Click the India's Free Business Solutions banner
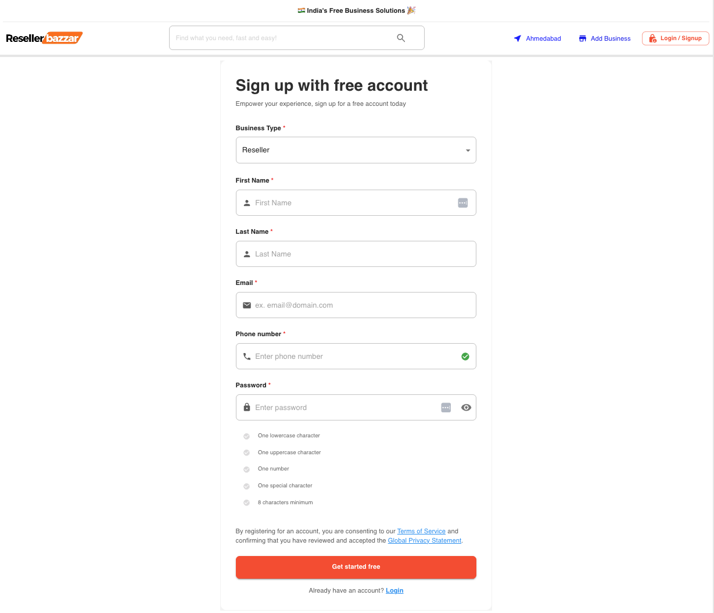Image resolution: width=714 pixels, height=613 pixels. tap(356, 10)
